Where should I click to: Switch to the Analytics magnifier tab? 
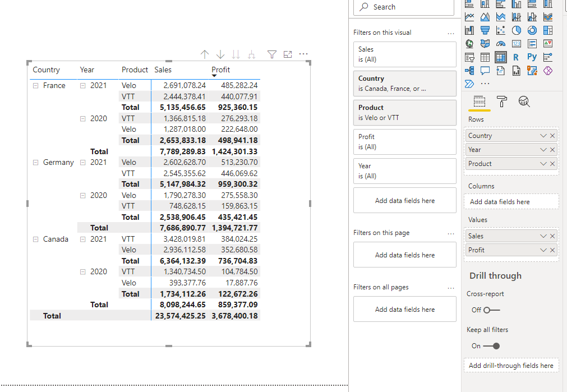524,102
